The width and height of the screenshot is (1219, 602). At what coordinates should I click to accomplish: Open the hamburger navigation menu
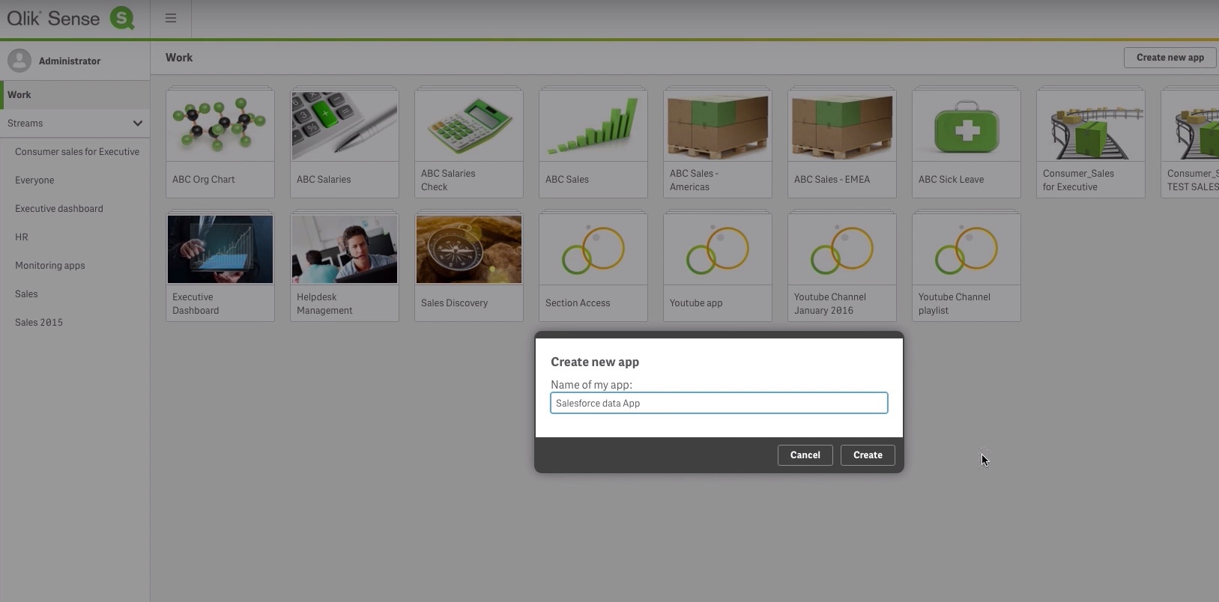tap(171, 19)
